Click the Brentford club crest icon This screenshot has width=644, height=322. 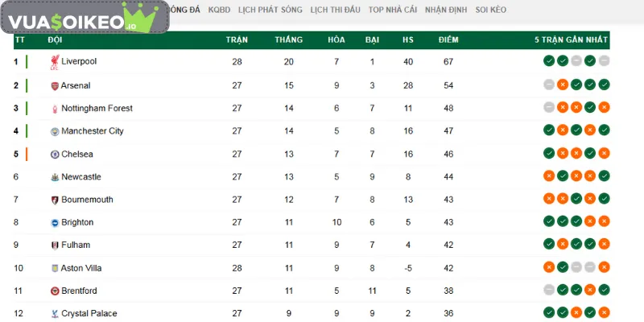pos(55,291)
